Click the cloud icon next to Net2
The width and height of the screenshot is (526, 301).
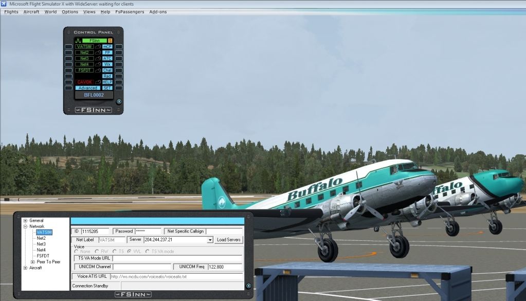[98, 52]
